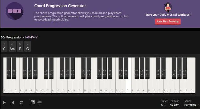Open the Tonic key dropdown
The height and width of the screenshot is (109, 200).
163,105
